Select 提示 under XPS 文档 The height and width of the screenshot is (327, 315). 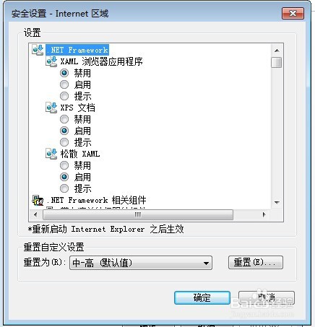[64, 142]
